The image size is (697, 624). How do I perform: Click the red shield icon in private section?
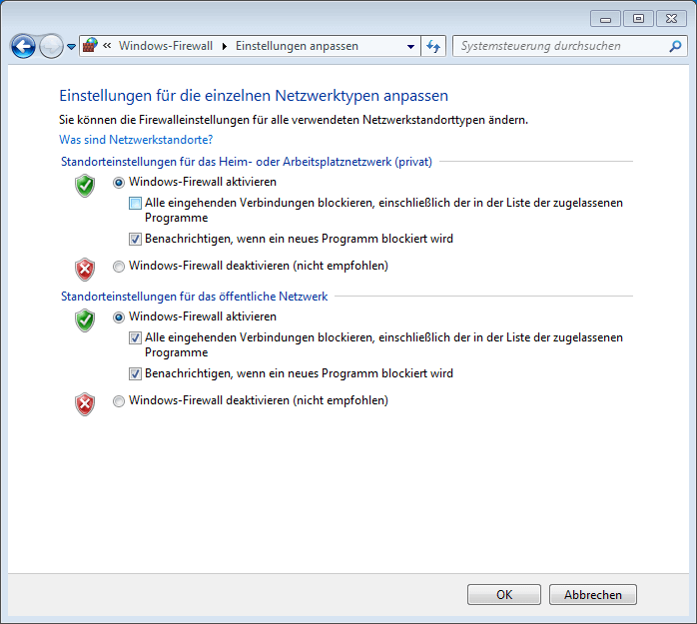click(85, 270)
